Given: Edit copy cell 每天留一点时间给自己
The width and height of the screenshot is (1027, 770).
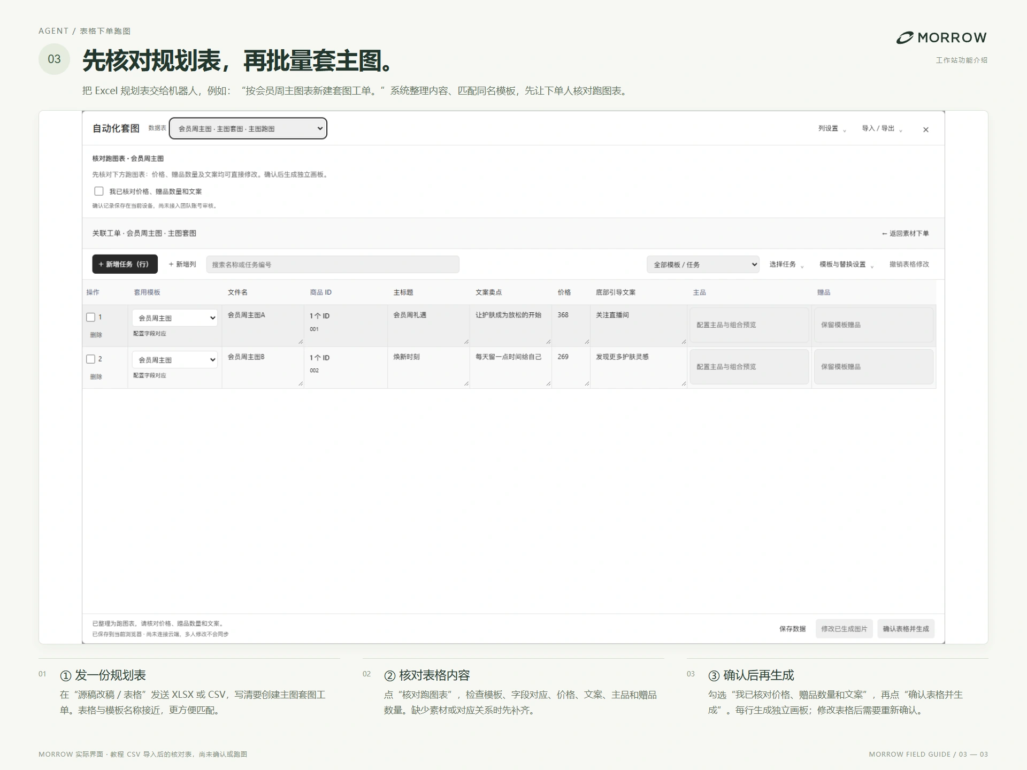Looking at the screenshot, I should 511,367.
